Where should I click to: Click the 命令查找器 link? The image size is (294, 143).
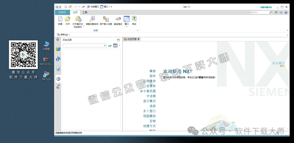(148, 91)
